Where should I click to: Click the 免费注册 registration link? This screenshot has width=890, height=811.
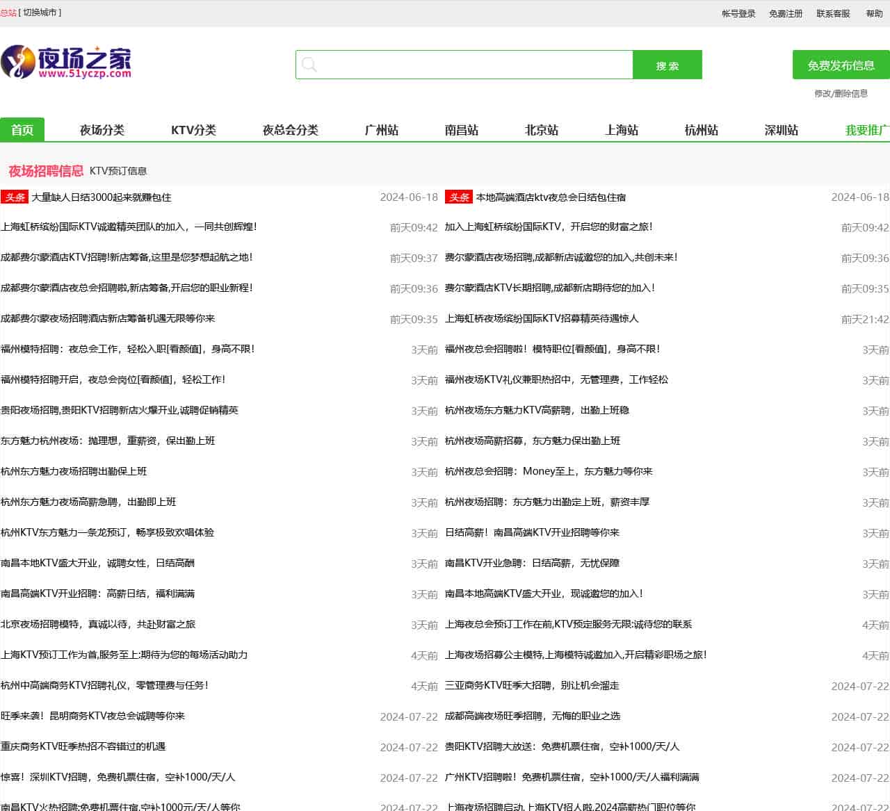coord(784,13)
